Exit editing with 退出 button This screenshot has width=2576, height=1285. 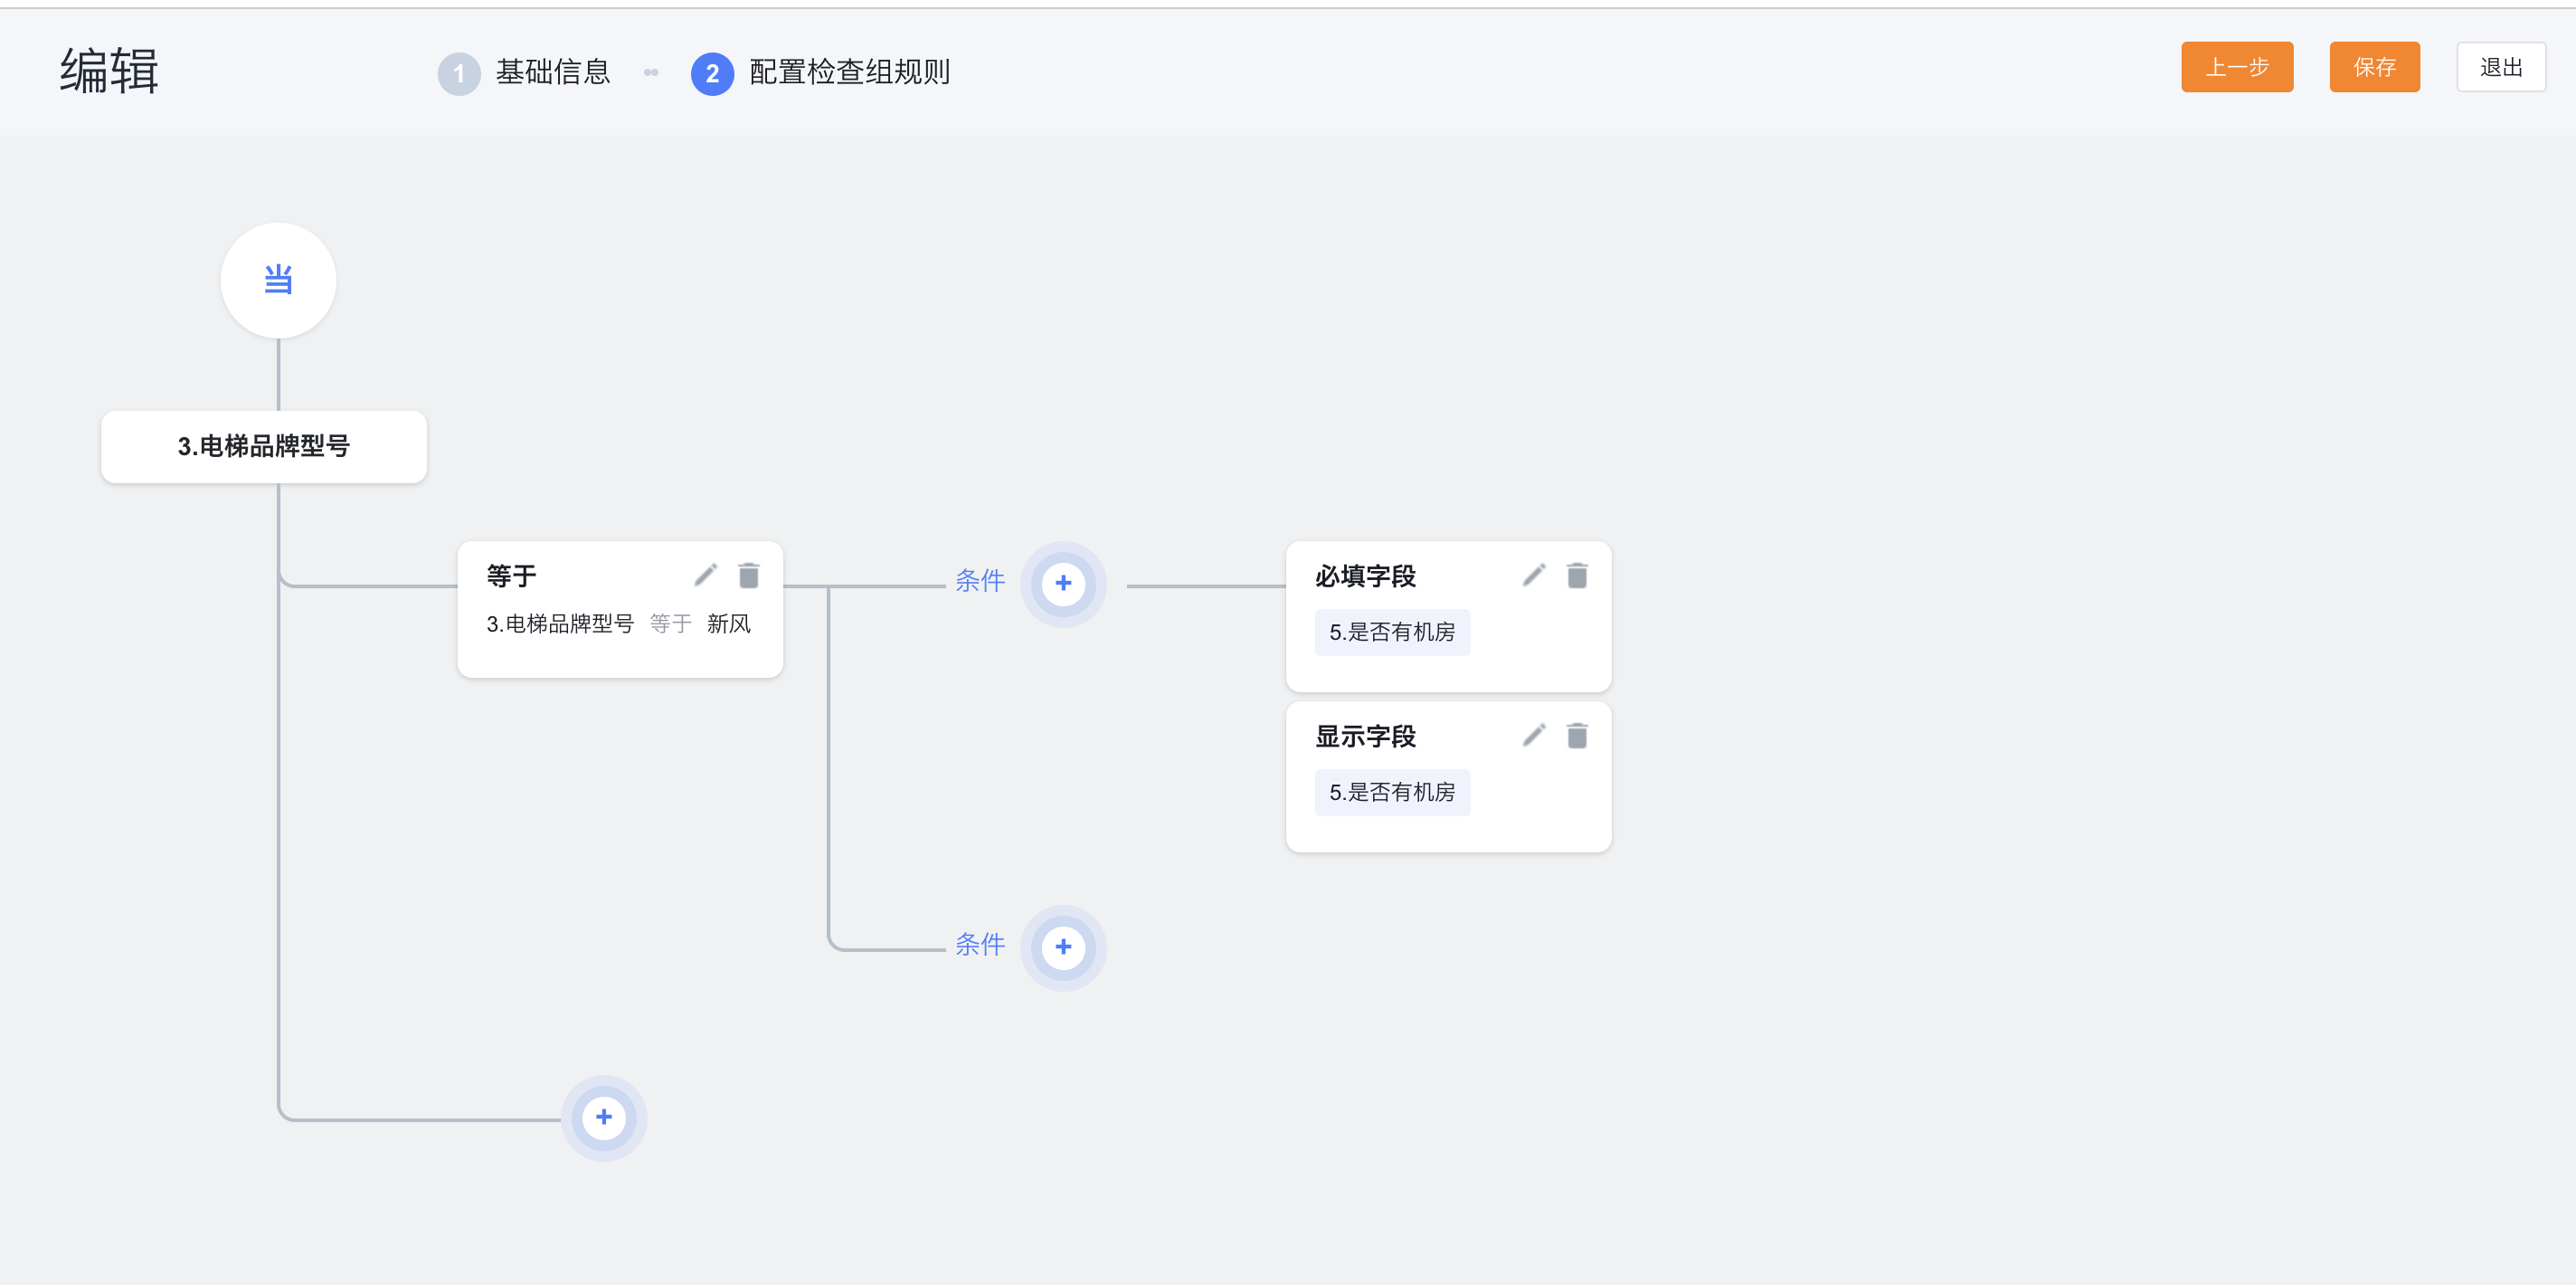click(2501, 67)
